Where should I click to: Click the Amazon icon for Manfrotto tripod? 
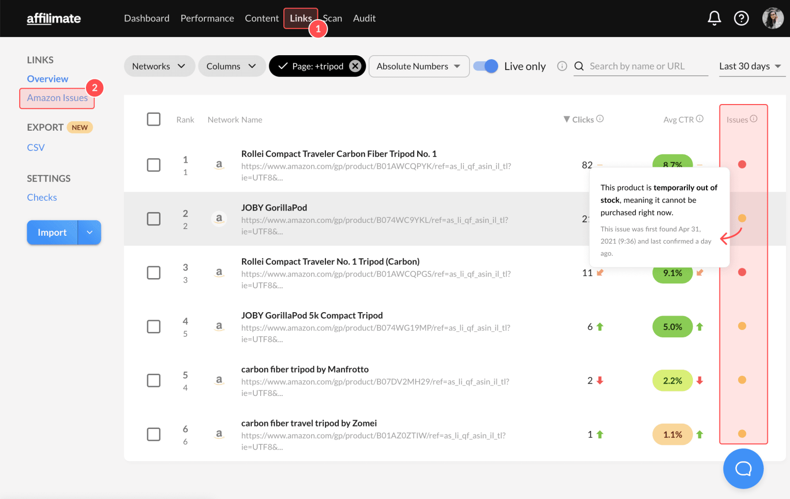click(x=219, y=380)
